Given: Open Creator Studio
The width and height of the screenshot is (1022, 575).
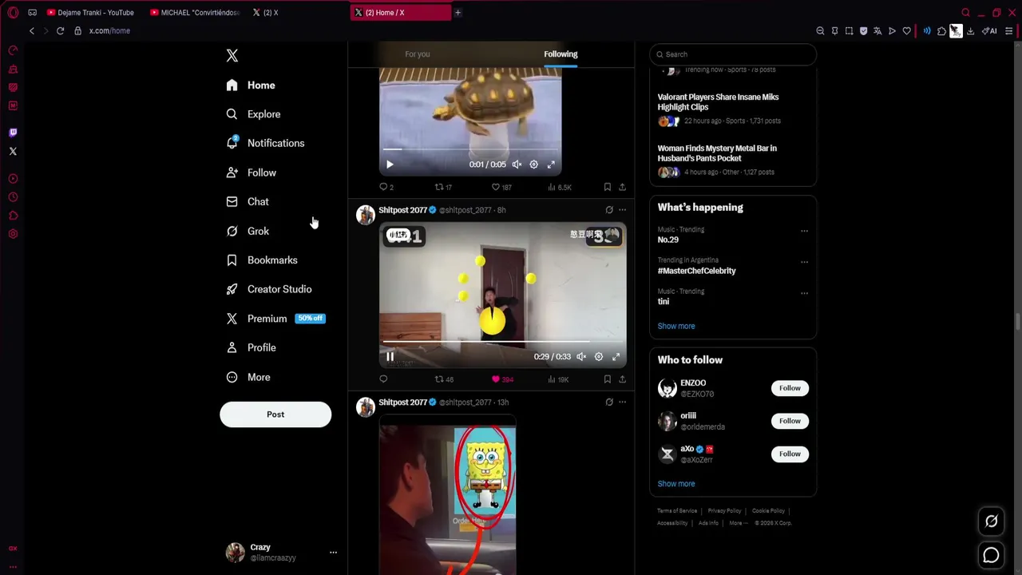Looking at the screenshot, I should point(269,289).
